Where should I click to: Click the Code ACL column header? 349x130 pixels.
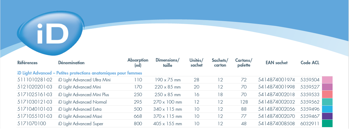click(x=310, y=63)
